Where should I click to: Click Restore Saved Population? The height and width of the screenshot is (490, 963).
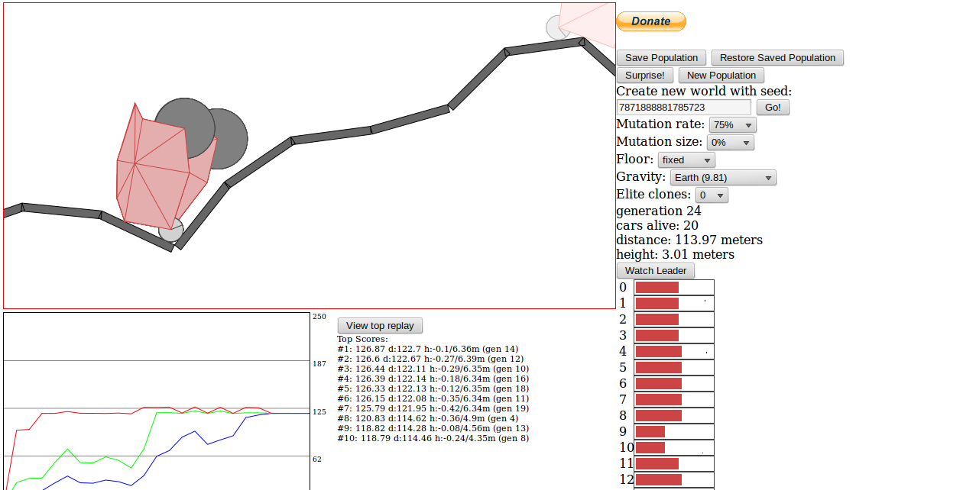tap(777, 58)
